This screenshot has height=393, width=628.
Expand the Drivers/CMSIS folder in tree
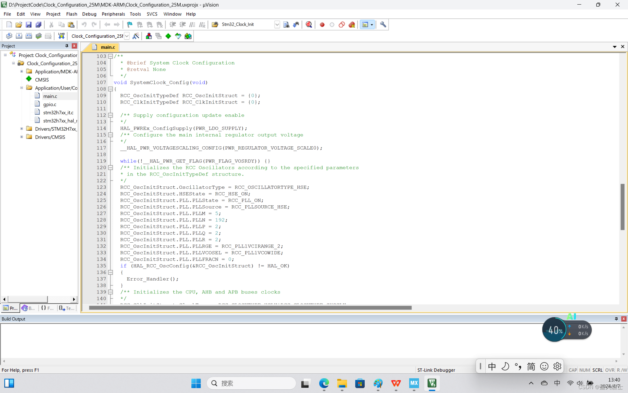pyautogui.click(x=22, y=137)
